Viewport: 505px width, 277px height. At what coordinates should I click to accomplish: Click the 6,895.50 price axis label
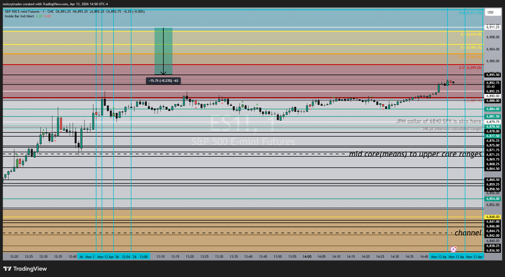click(x=493, y=75)
